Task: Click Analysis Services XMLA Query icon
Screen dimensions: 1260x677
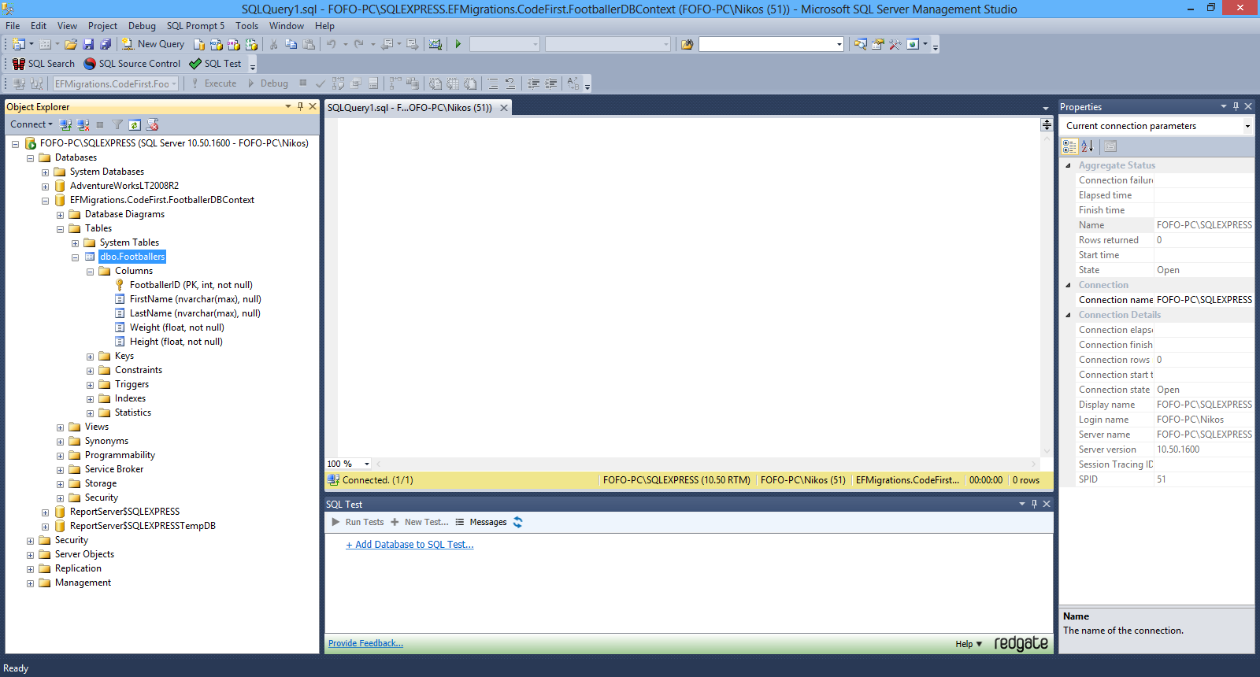Action: [x=251, y=44]
